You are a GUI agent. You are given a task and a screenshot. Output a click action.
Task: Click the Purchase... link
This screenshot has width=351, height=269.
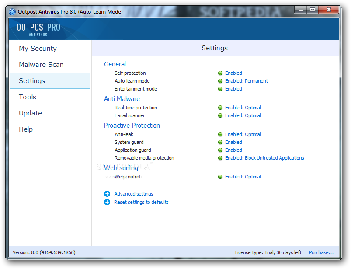coord(321,252)
